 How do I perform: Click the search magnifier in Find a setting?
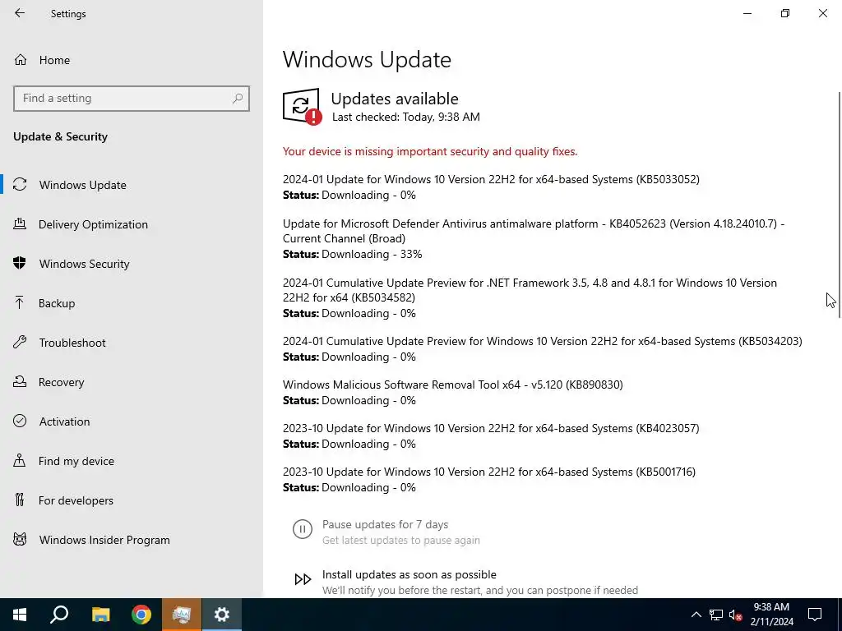[238, 99]
